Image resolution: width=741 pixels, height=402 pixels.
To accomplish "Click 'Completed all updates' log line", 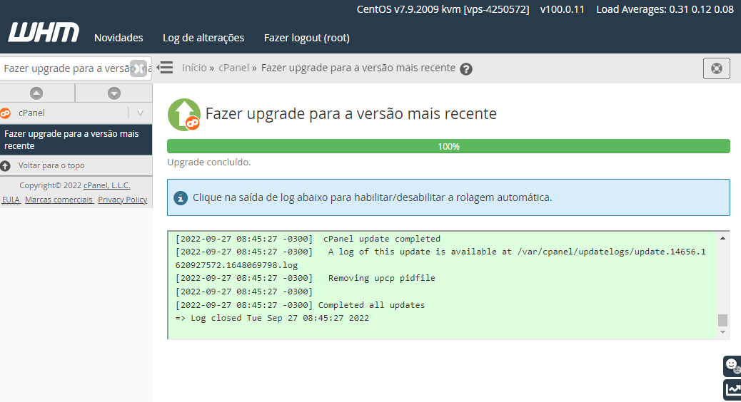I will pos(371,305).
